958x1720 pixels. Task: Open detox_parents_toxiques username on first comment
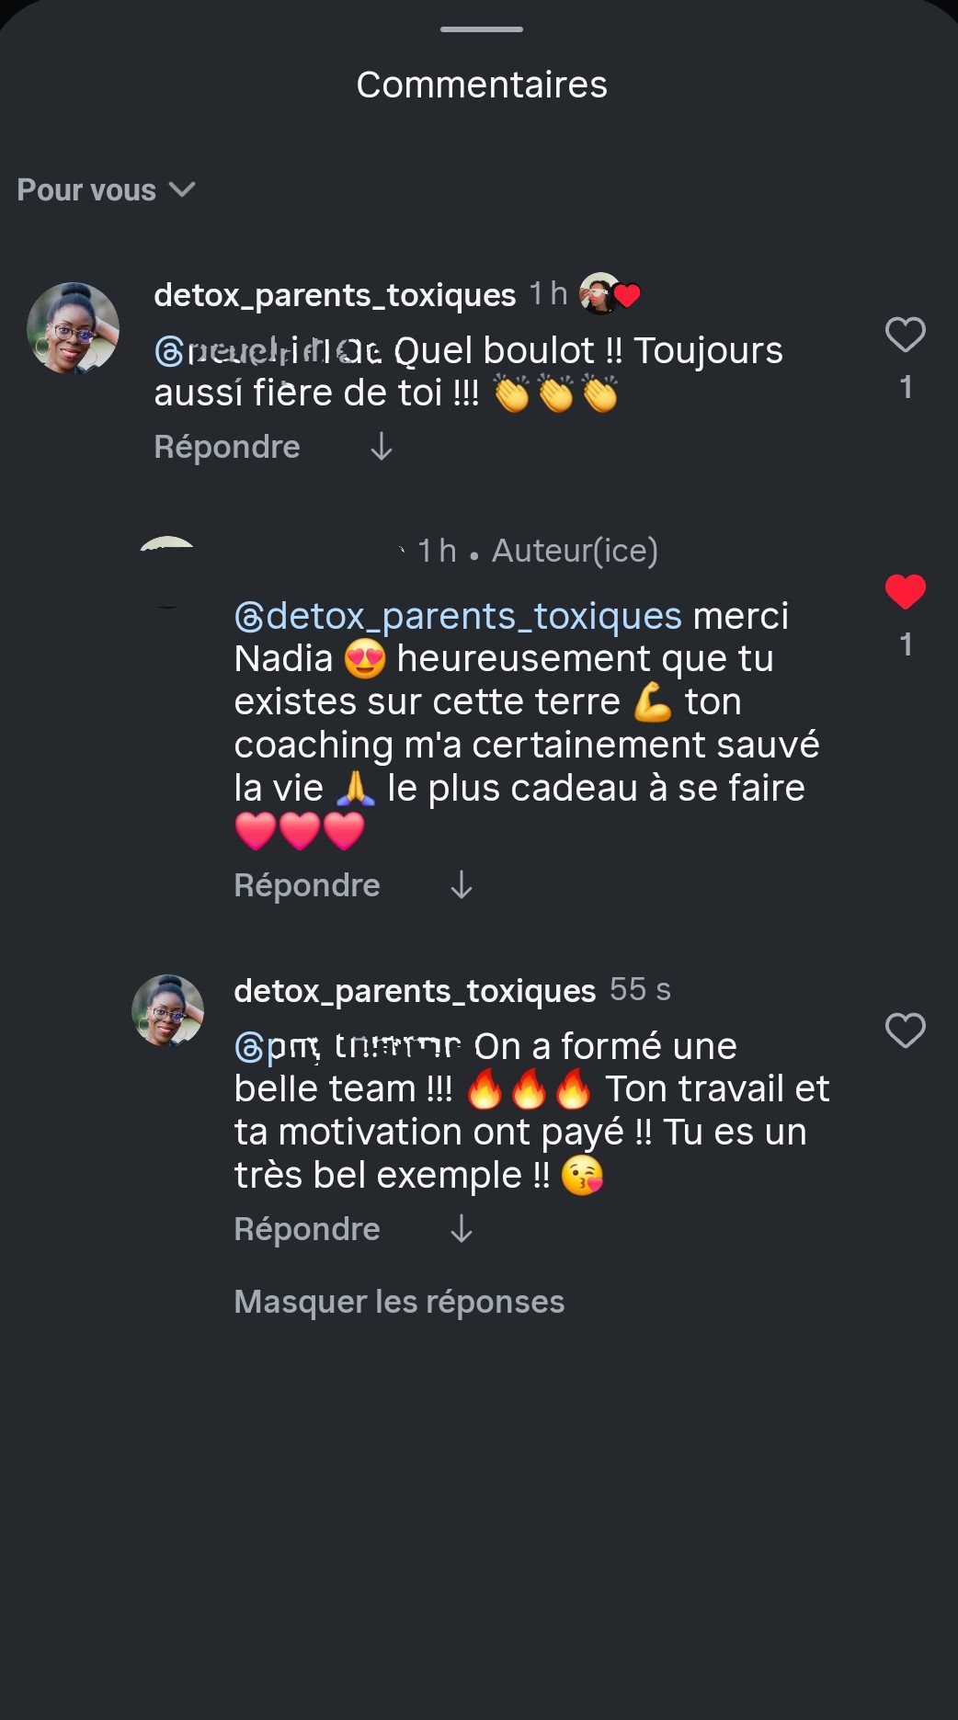click(335, 296)
